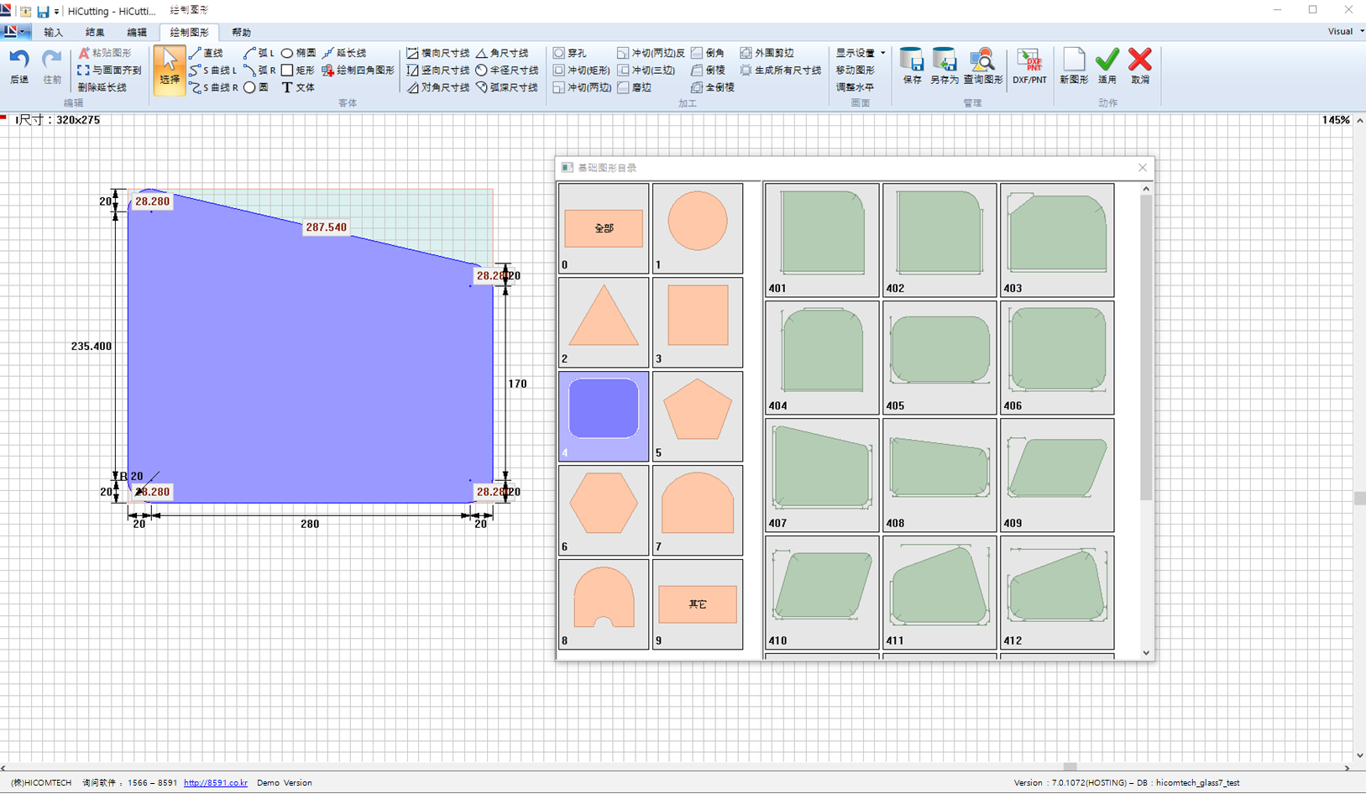Cancel with the red 取消 X icon
1366x794 pixels.
tap(1140, 66)
